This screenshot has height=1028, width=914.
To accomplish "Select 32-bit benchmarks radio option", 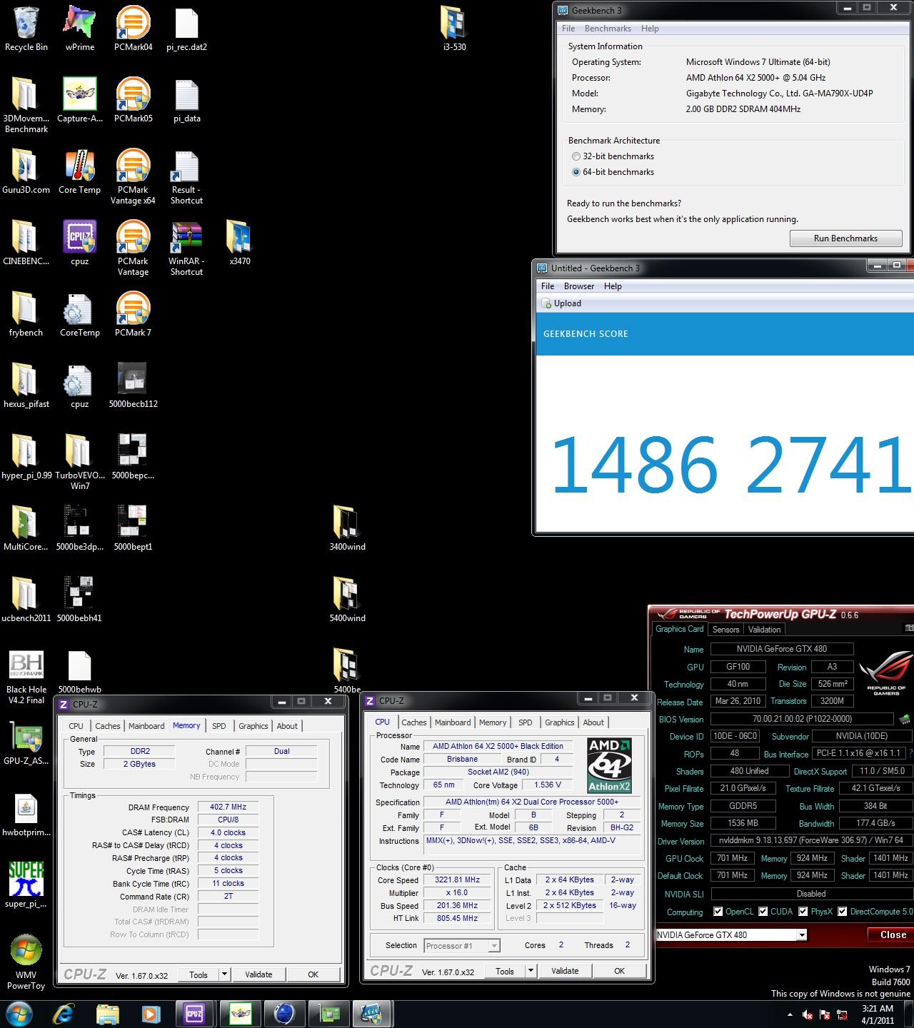I will (576, 156).
